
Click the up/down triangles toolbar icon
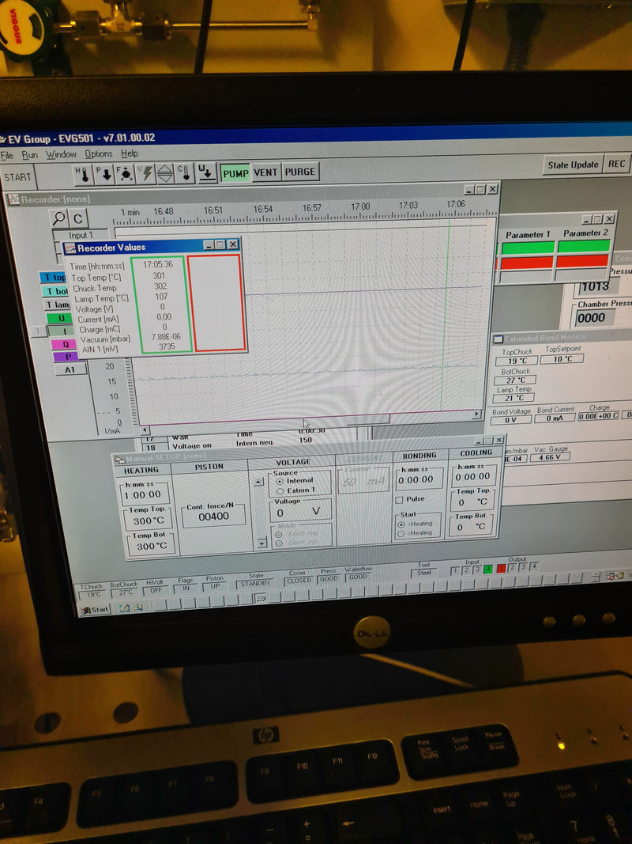[165, 174]
